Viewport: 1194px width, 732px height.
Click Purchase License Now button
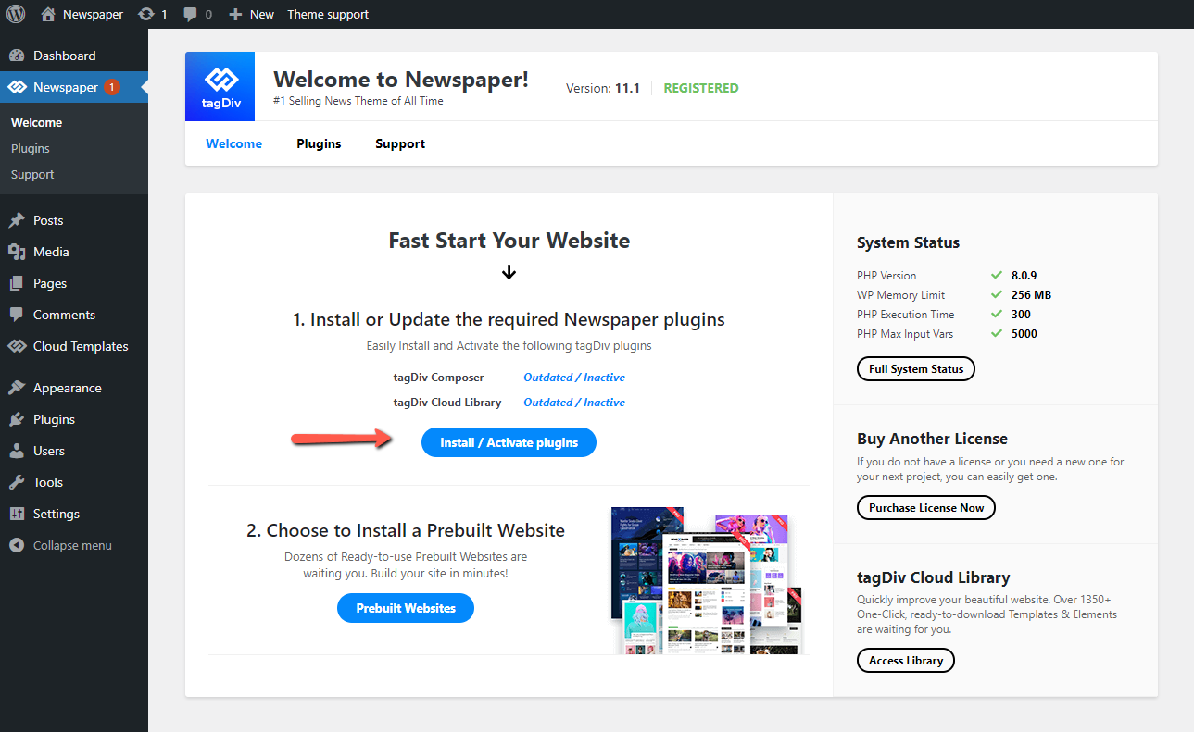[x=926, y=507]
